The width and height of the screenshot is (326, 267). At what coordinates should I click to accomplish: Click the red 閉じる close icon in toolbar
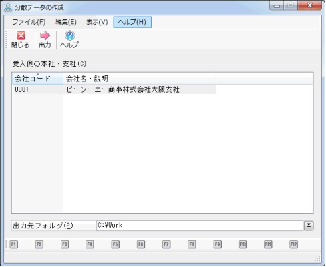[21, 35]
